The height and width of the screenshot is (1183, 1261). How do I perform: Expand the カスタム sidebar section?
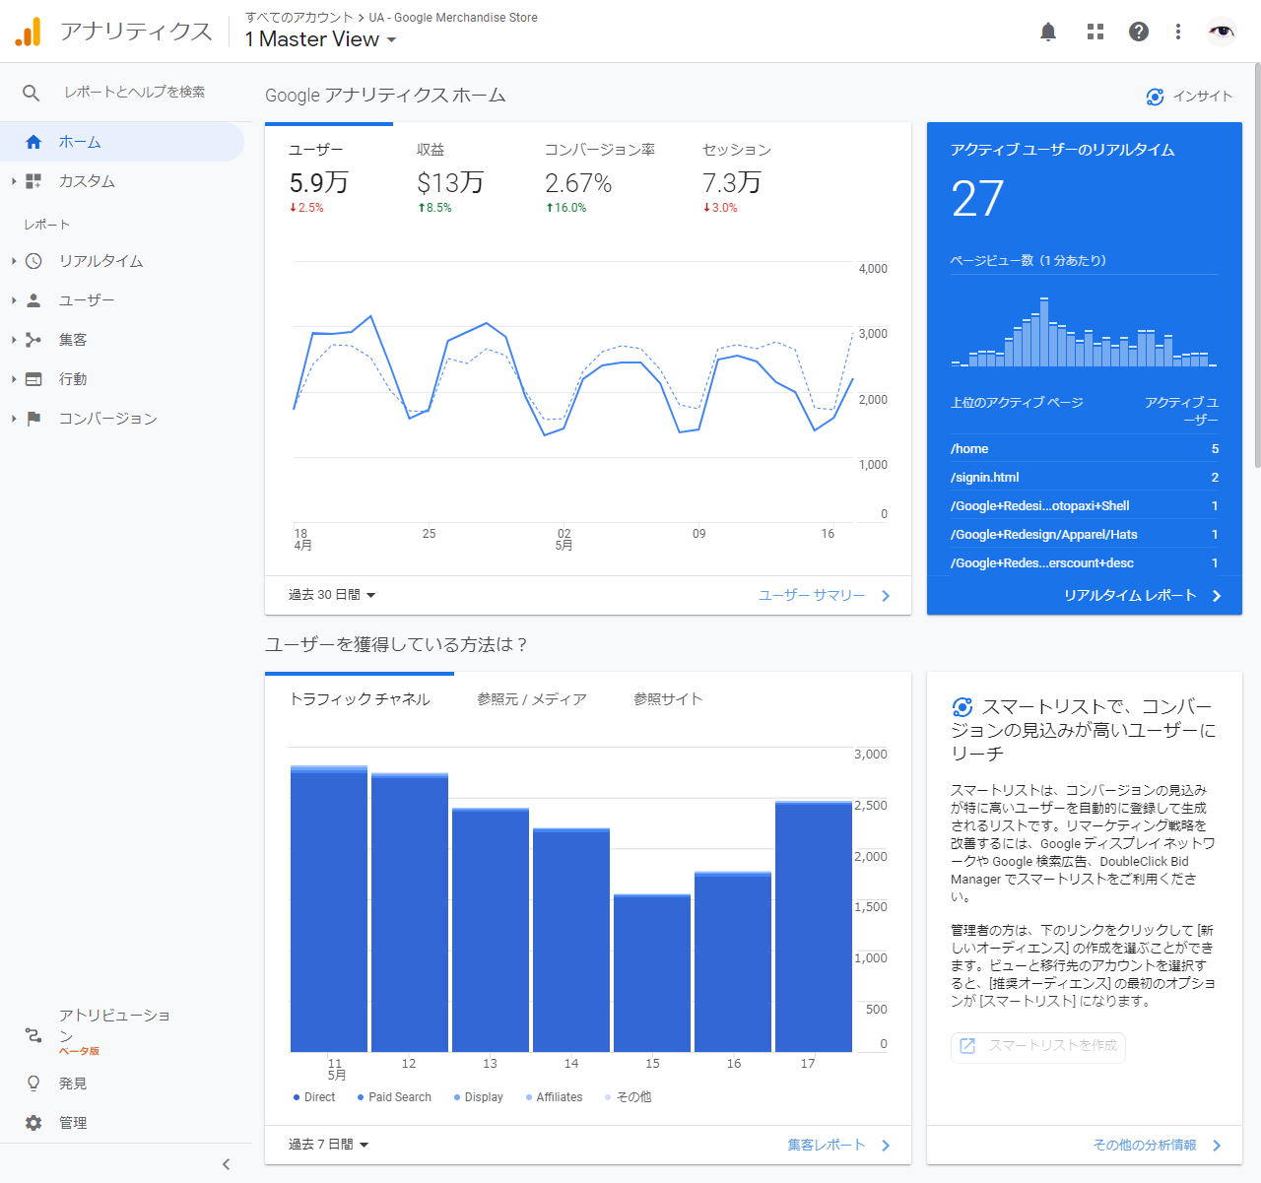pyautogui.click(x=14, y=181)
